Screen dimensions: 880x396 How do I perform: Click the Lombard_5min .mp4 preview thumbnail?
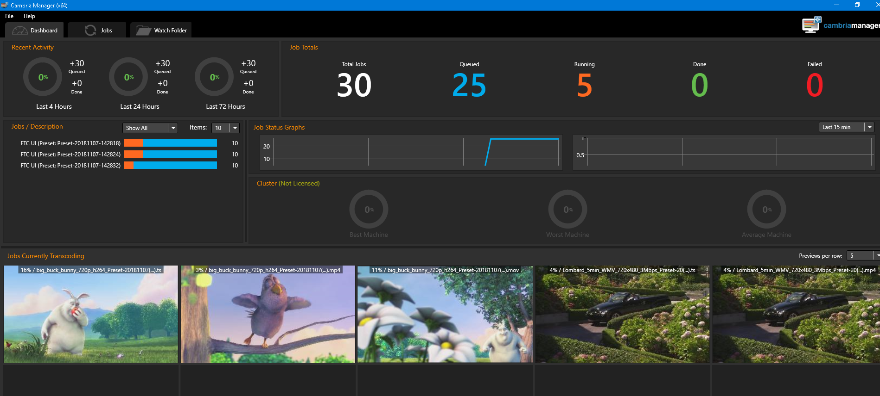796,315
